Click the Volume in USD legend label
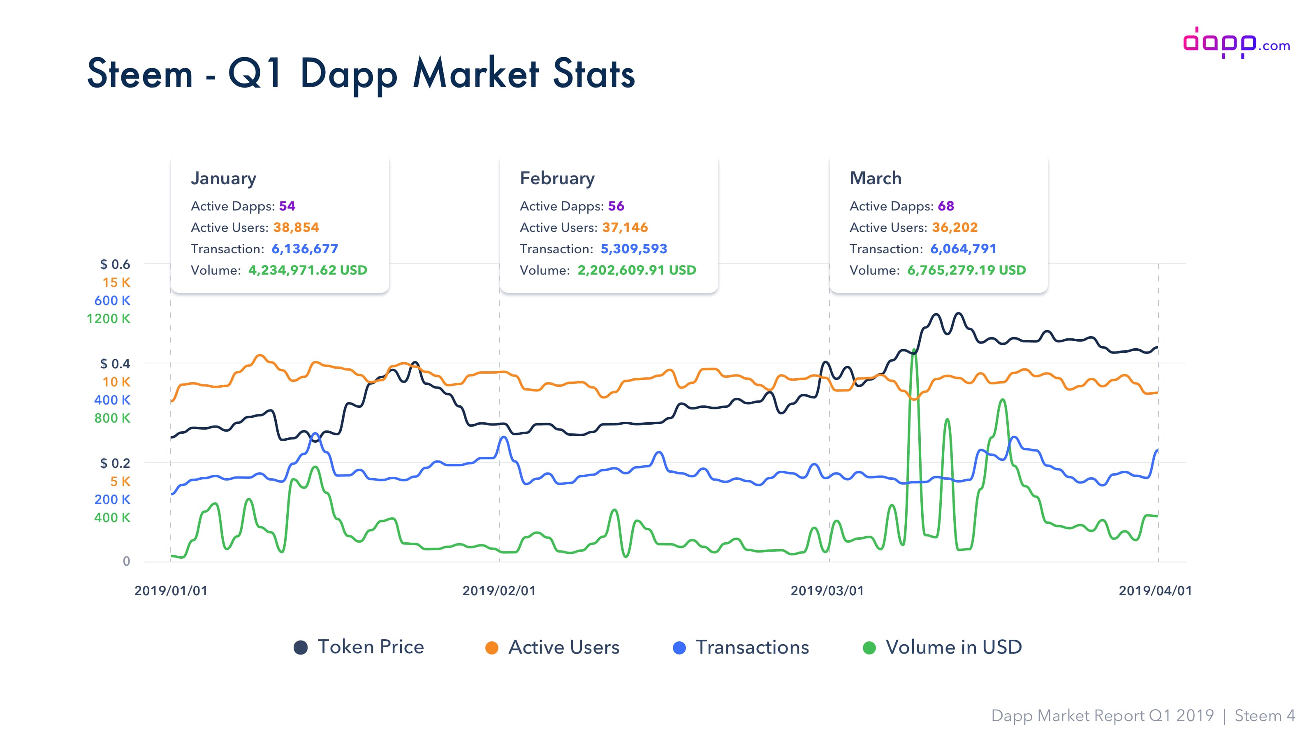This screenshot has width=1316, height=740. tap(953, 647)
